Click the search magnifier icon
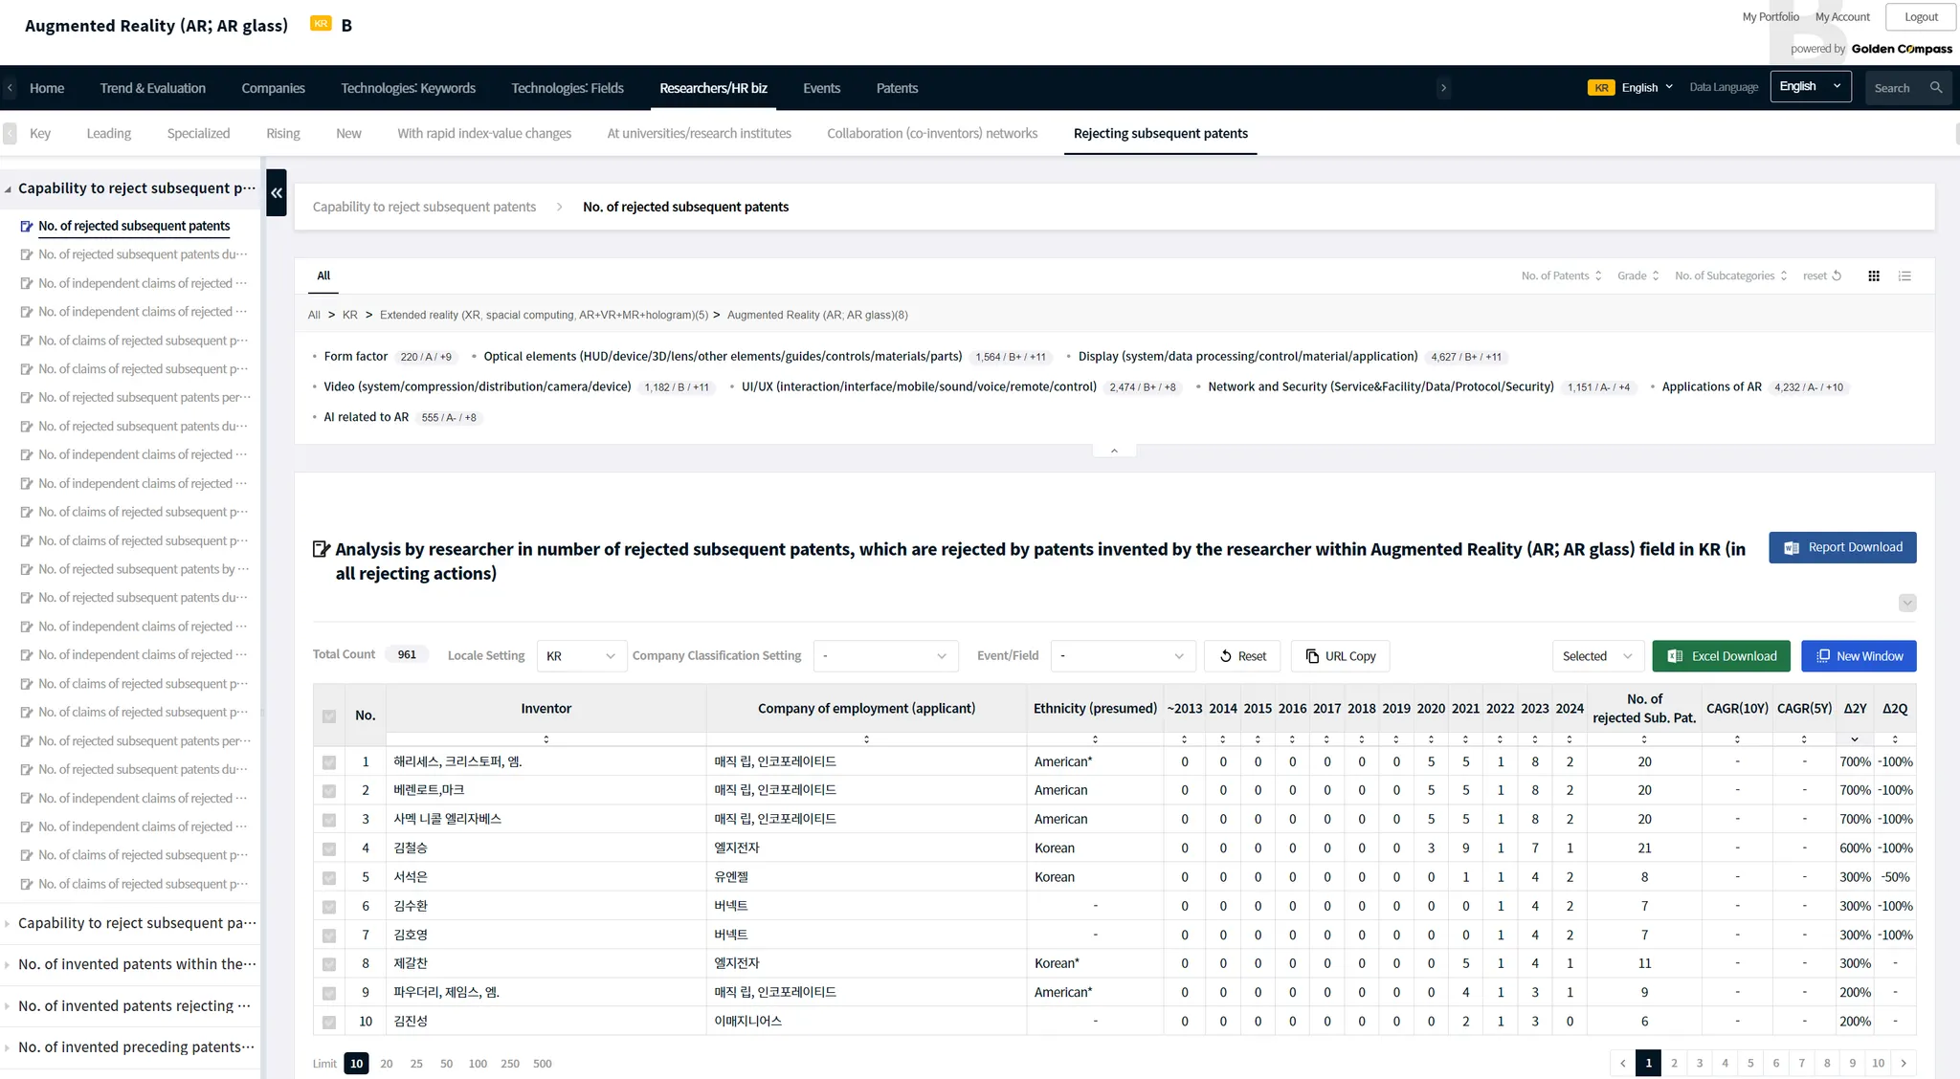This screenshot has width=1960, height=1079. pyautogui.click(x=1936, y=87)
